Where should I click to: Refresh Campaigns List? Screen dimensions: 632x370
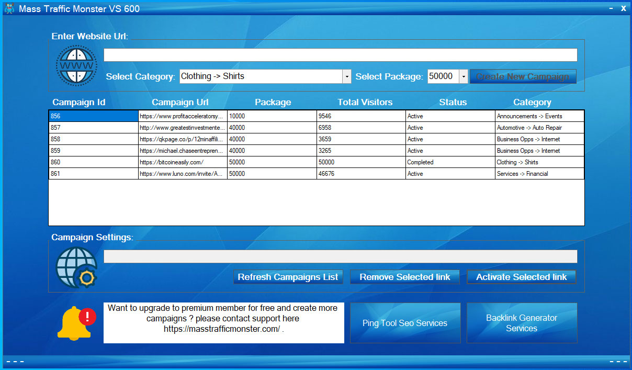[x=288, y=277]
